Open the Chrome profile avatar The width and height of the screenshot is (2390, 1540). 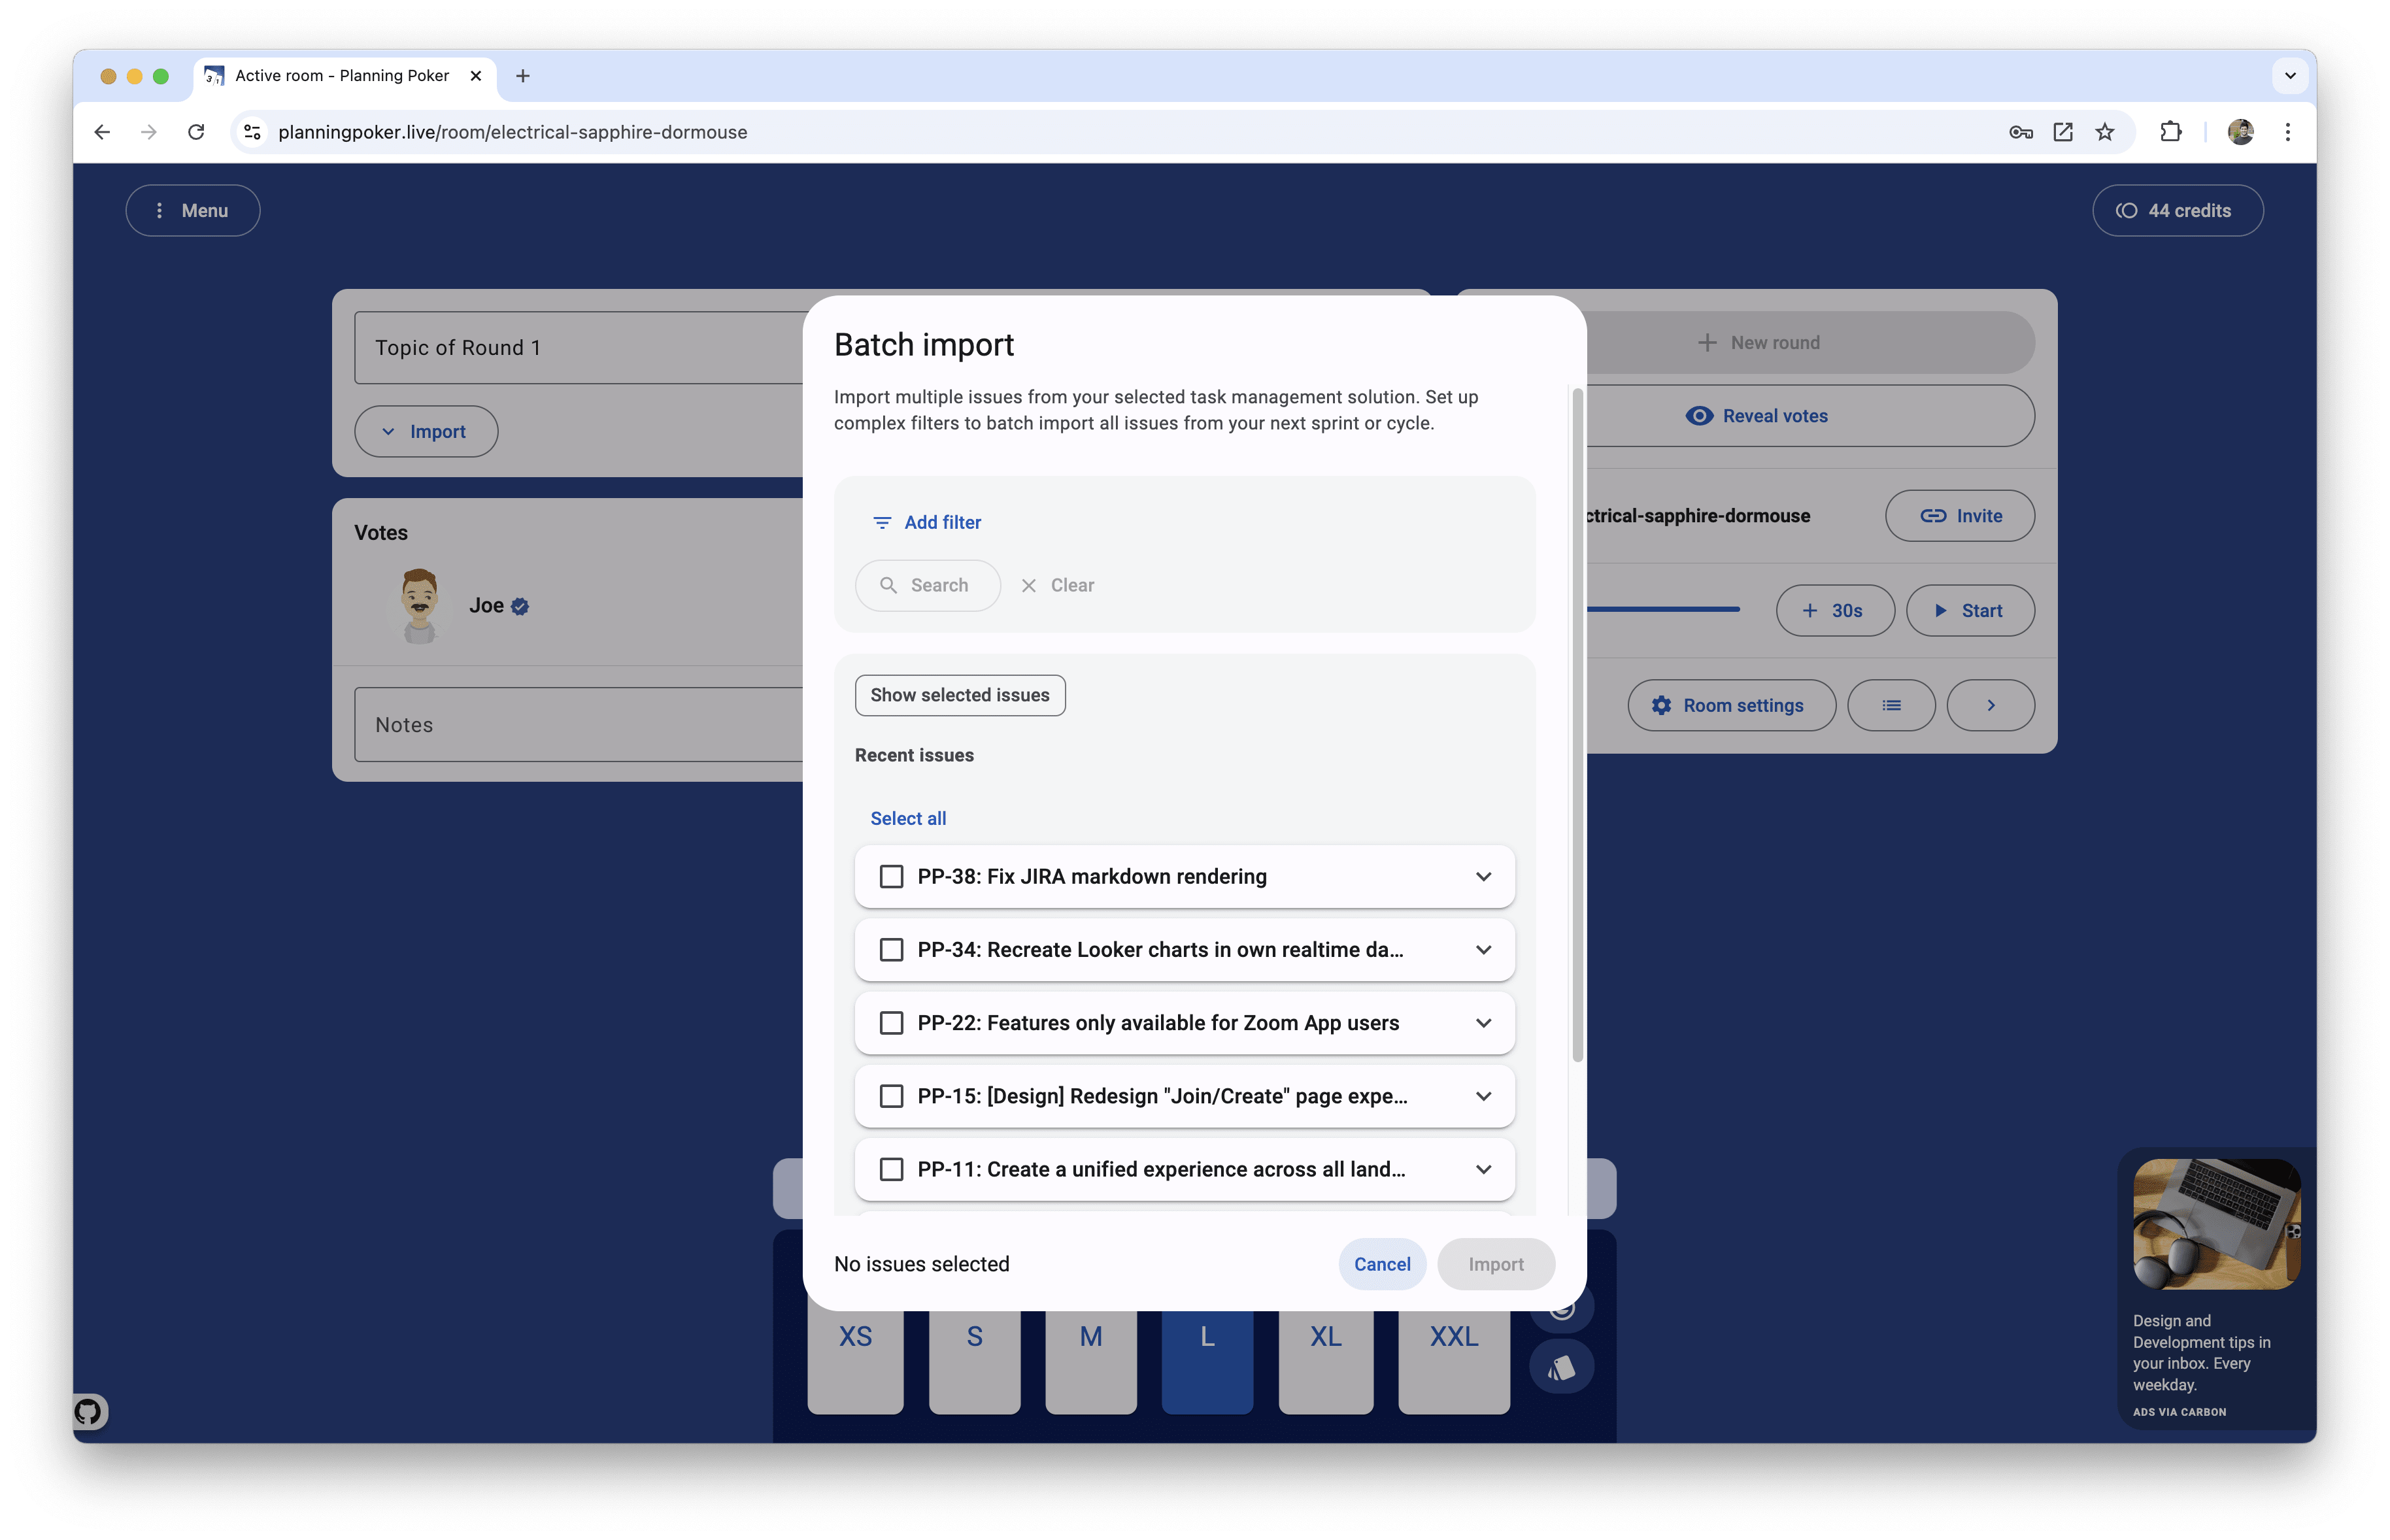click(2240, 132)
